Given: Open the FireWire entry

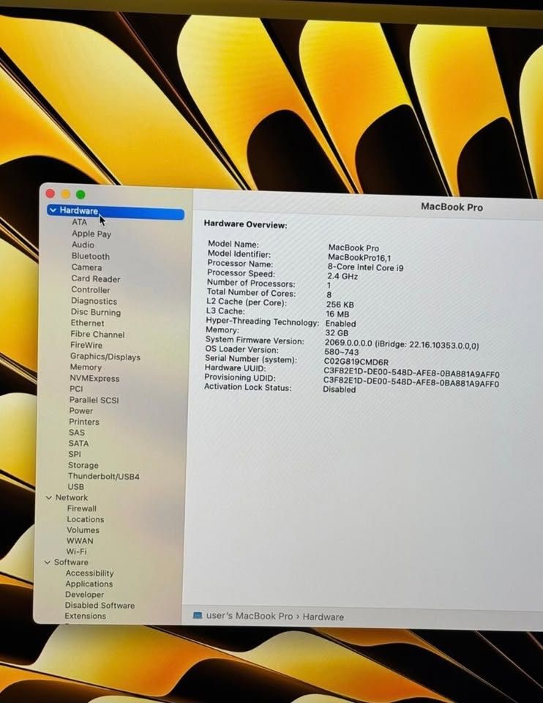Looking at the screenshot, I should click(x=86, y=345).
